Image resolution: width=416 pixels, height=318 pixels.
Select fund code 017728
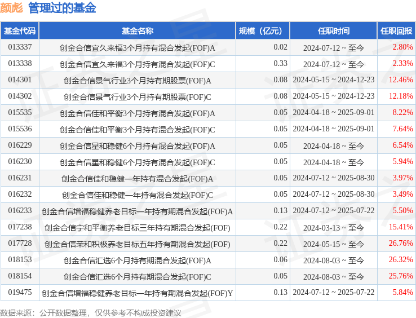(x=20, y=244)
